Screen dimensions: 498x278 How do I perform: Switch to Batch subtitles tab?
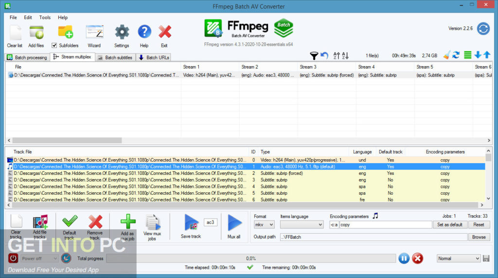115,57
